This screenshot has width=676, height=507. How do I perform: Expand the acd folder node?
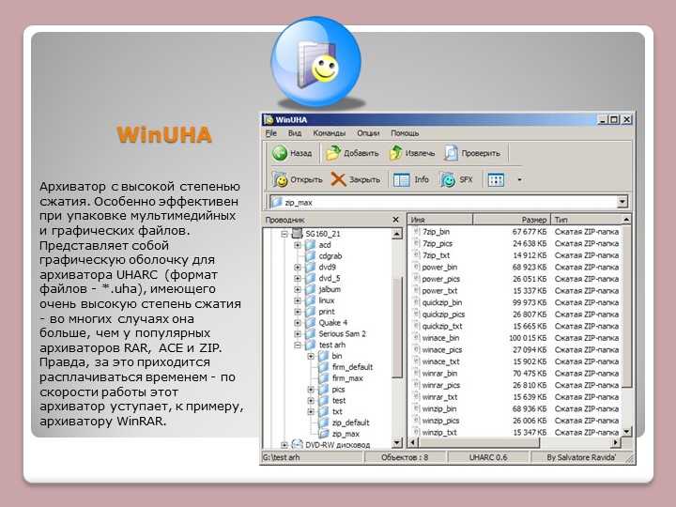click(298, 245)
